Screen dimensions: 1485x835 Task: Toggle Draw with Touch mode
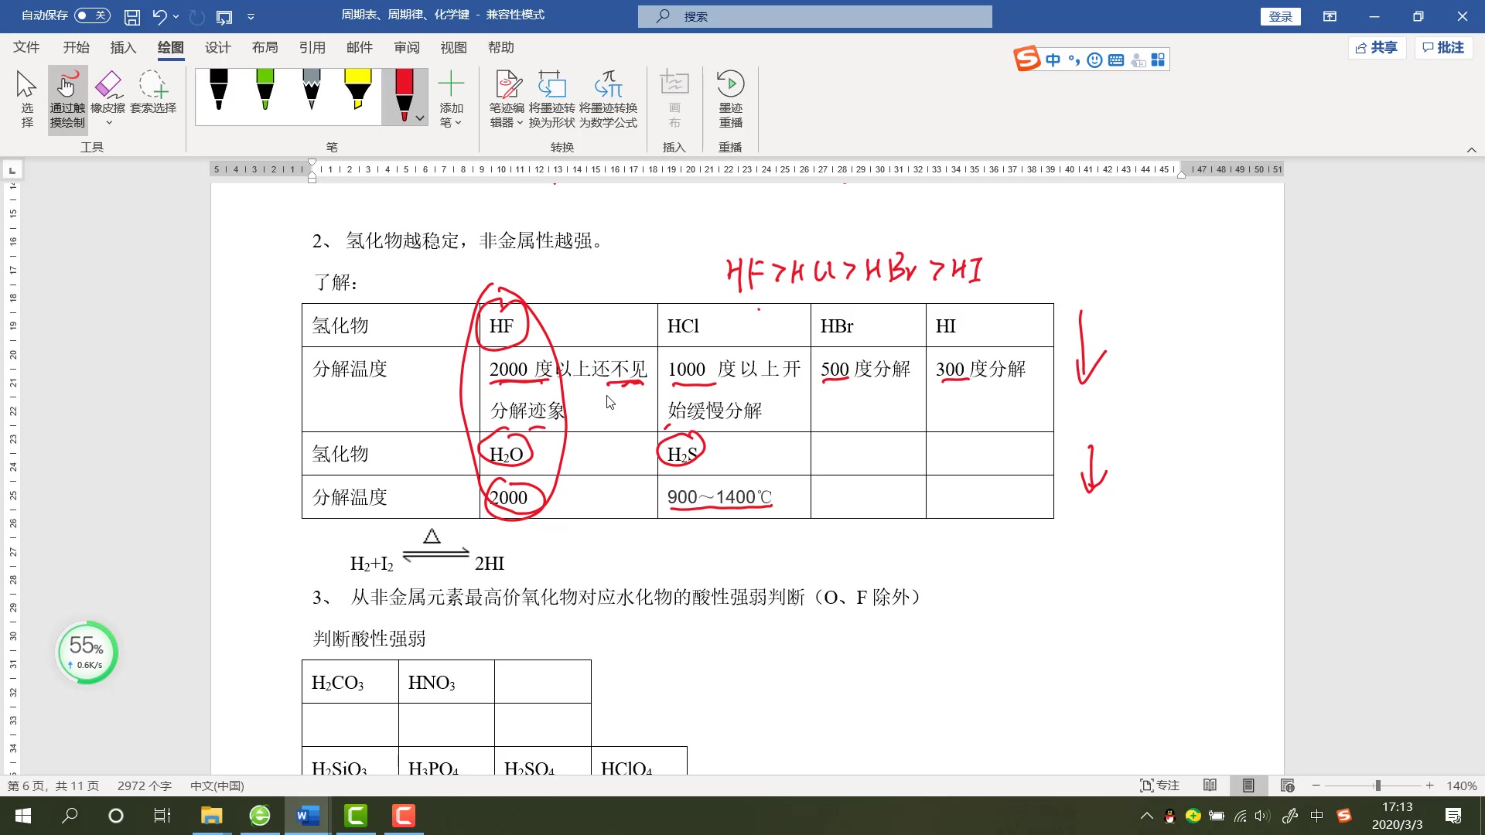(67, 99)
